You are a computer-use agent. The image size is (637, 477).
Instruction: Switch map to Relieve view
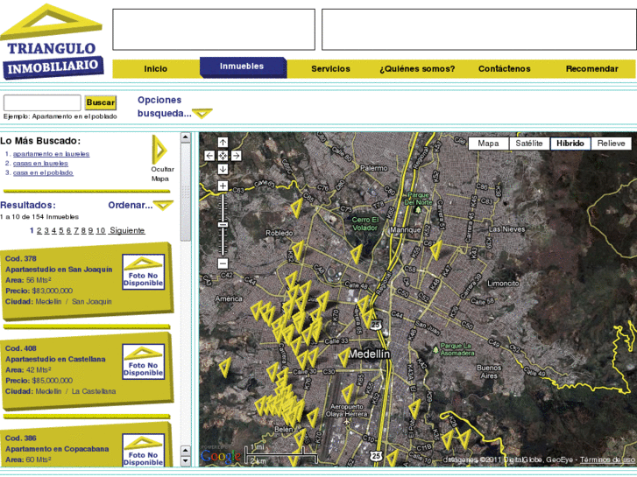(x=611, y=144)
